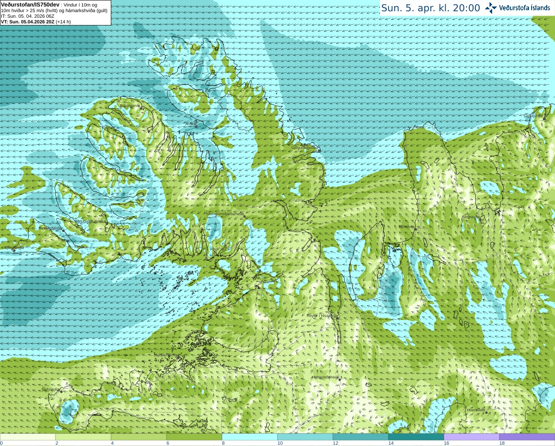Select the Gufuskálar station marker

pyautogui.click(x=61, y=391)
